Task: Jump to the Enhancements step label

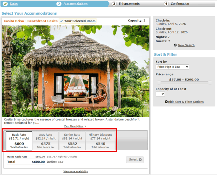Action: tap(129, 4)
